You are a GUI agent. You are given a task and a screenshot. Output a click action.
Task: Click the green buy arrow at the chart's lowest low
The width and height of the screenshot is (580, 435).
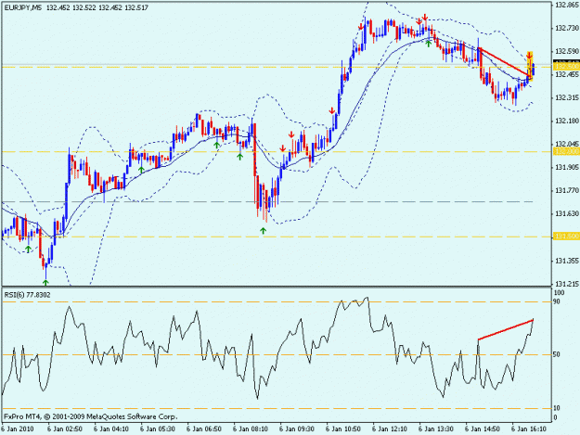tap(45, 283)
